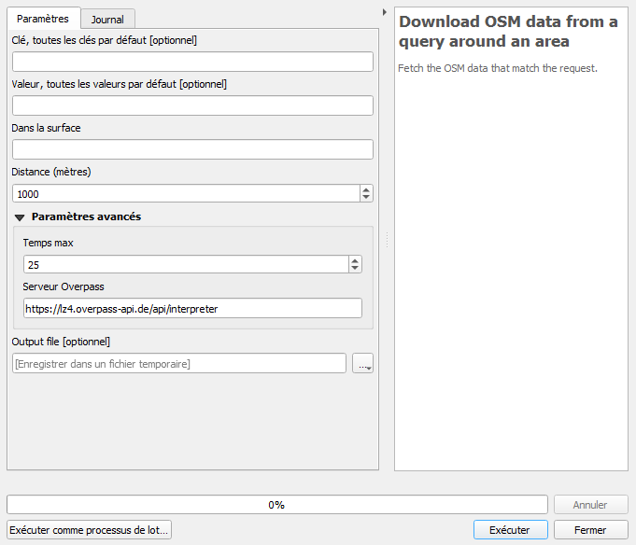The width and height of the screenshot is (636, 545).
Task: Increase Temps max with the up arrow
Action: 355,260
